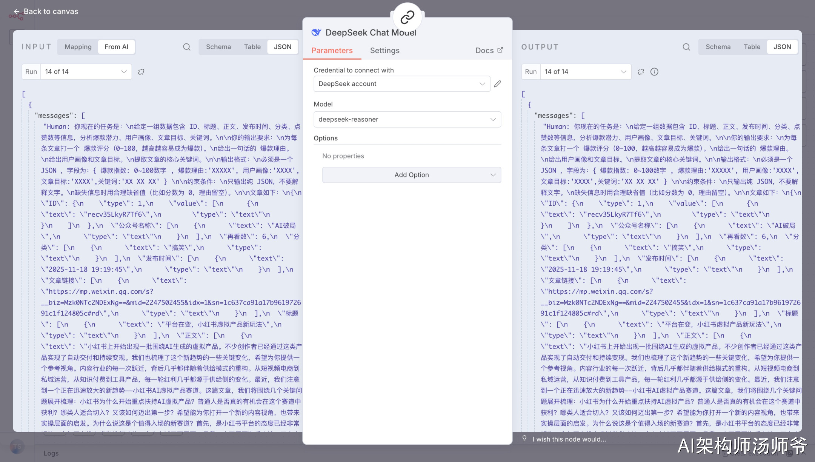
Task: Click the output run link icon
Action: point(641,72)
